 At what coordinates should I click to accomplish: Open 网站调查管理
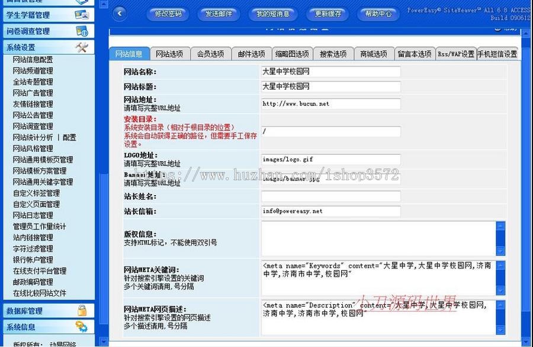[x=33, y=126]
